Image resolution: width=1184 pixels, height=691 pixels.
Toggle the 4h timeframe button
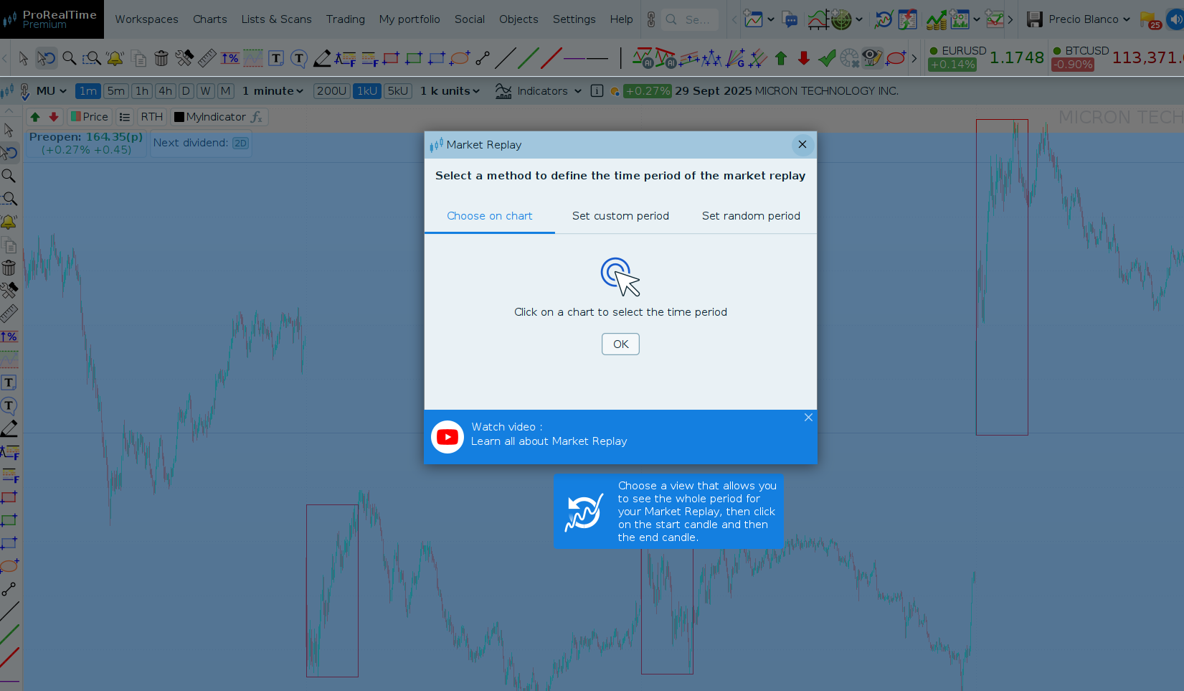[166, 91]
